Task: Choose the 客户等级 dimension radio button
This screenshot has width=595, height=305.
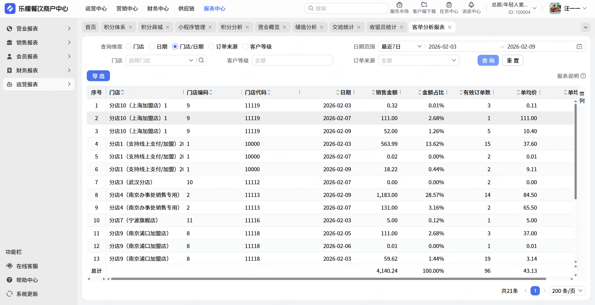Action: pos(245,46)
